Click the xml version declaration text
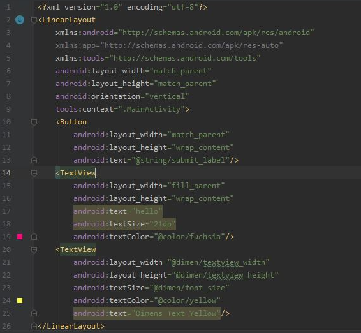Viewport: 361px width, 333px height. (x=122, y=7)
